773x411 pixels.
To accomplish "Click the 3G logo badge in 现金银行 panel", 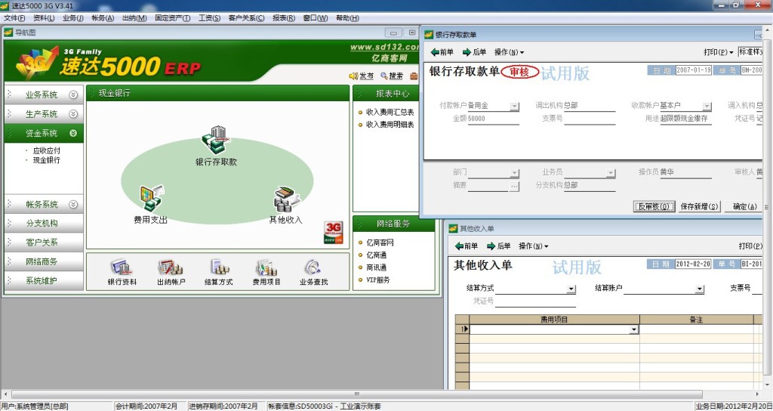I will coord(333,233).
